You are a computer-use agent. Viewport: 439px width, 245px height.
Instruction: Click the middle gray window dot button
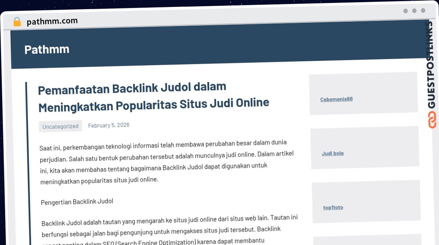tap(414, 11)
